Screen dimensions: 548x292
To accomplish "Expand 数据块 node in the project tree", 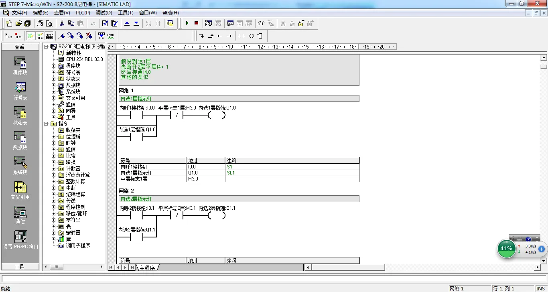I will [53, 85].
